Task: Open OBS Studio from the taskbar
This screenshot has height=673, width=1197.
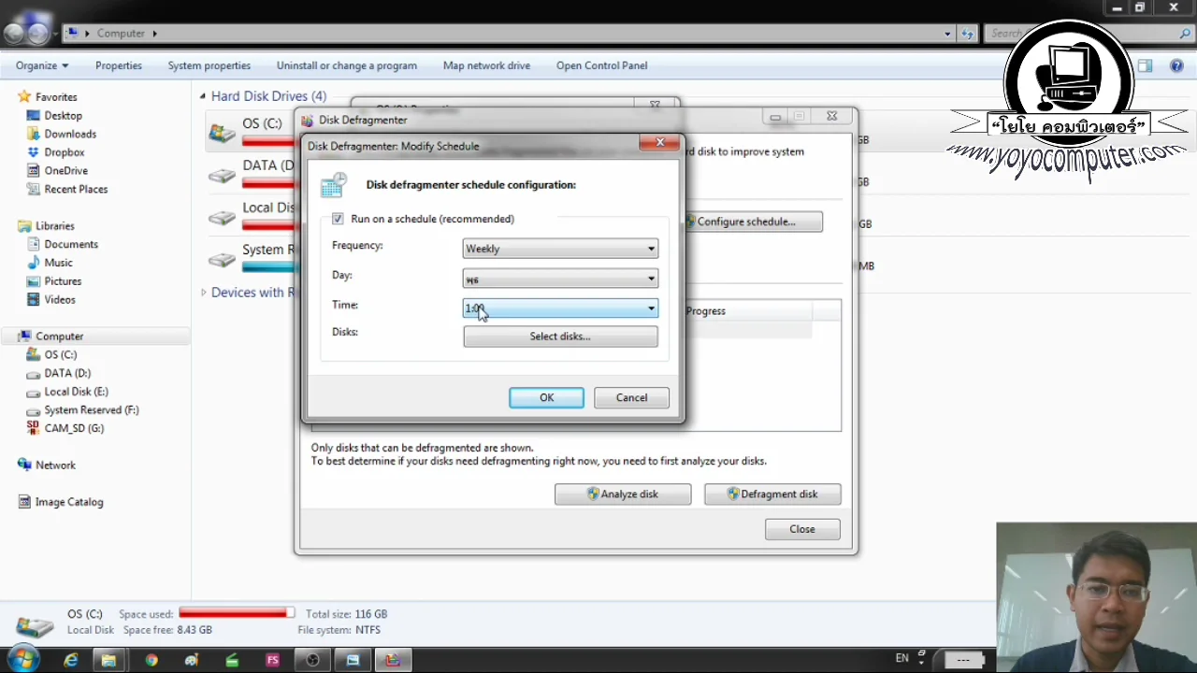Action: tap(312, 660)
